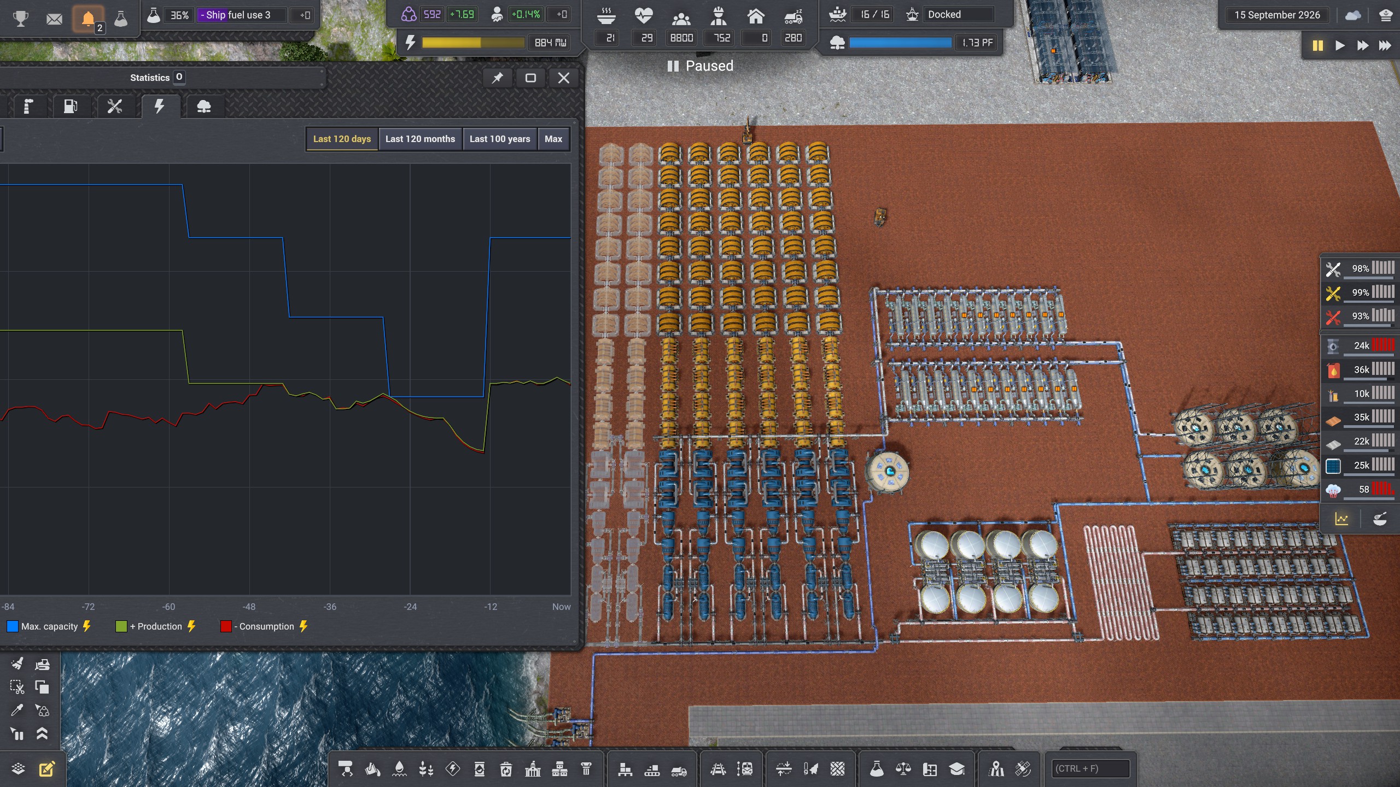
Task: Set game speed to double fast-forward
Action: point(1362,45)
